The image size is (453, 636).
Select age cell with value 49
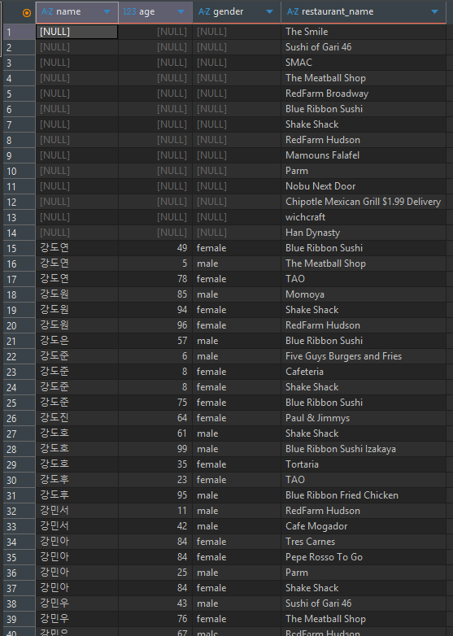point(155,248)
